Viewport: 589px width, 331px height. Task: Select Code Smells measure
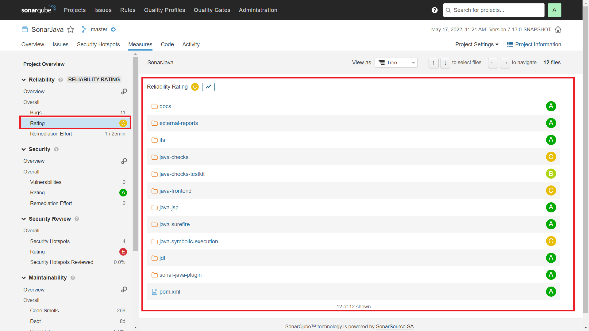[75, 310]
